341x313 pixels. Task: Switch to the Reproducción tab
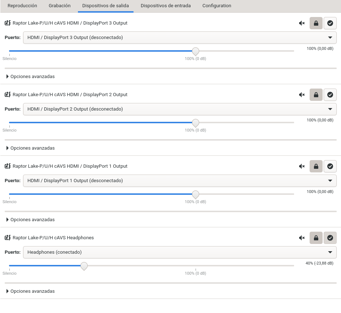pyautogui.click(x=22, y=6)
